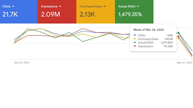
Task: Click the Impressions 151,542 tooltip row
Action: point(153,46)
